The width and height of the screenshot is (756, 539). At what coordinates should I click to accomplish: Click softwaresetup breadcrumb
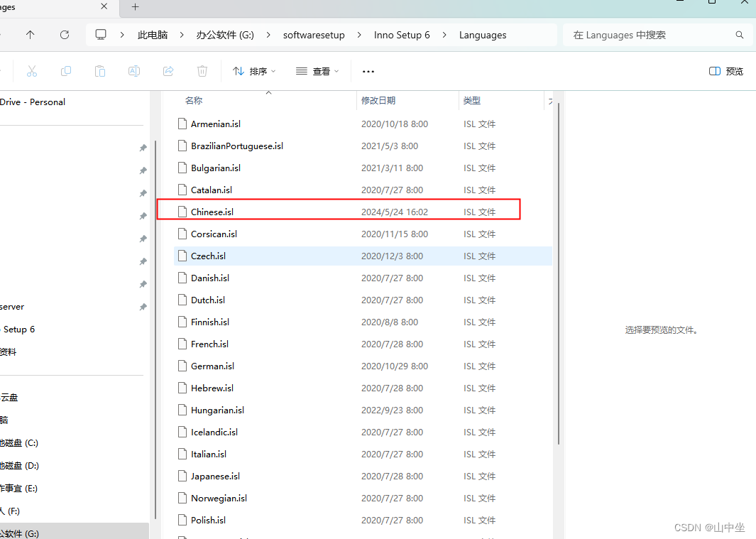314,35
